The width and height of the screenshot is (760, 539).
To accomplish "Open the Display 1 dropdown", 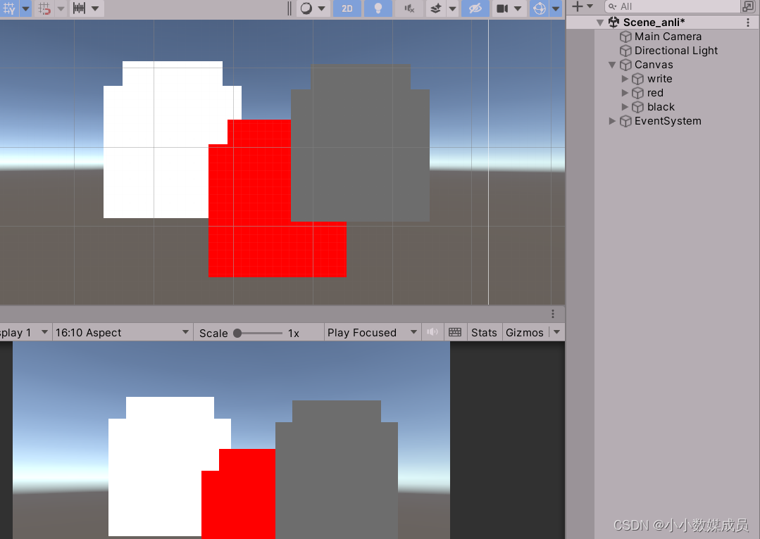I will pyautogui.click(x=24, y=332).
